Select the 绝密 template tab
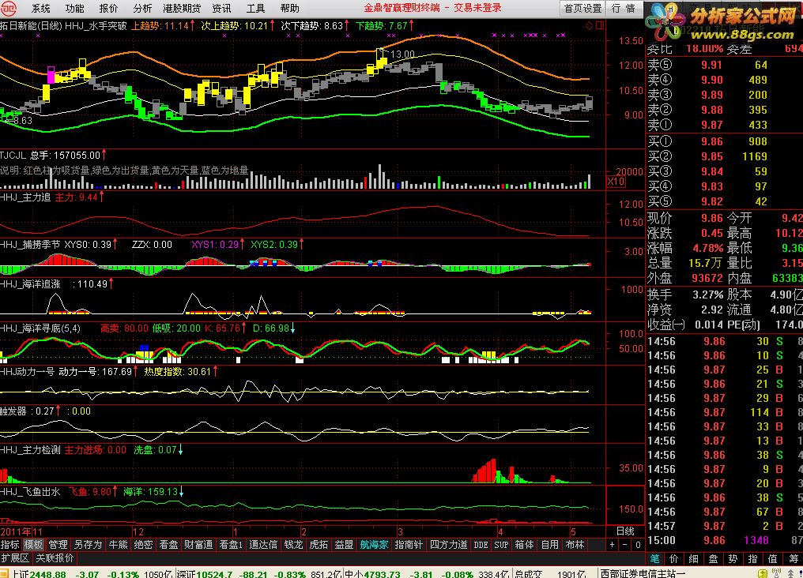Image resolution: width=803 pixels, height=578 pixels. [x=143, y=545]
